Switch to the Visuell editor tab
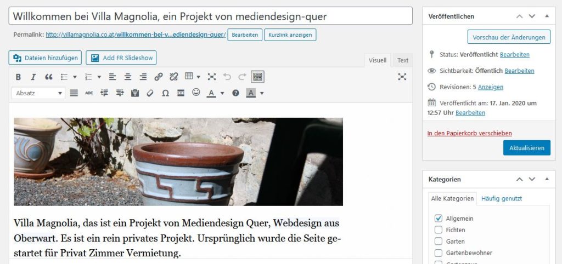This screenshot has width=562, height=264. 378,60
